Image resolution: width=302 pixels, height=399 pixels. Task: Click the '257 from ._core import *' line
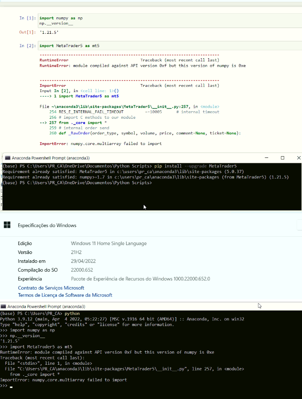pos(73,123)
